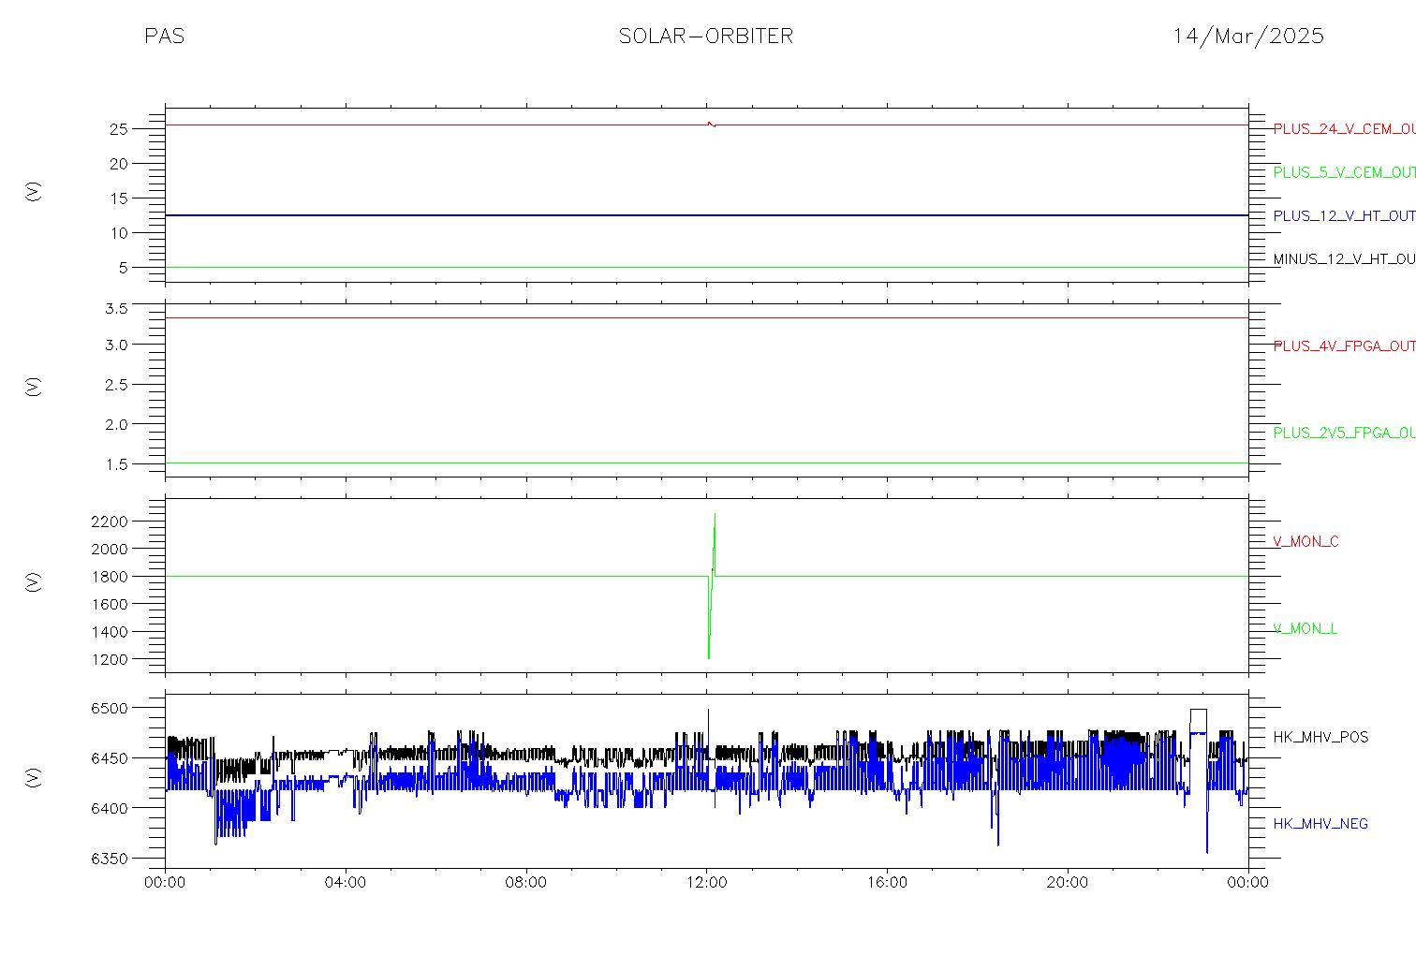The width and height of the screenshot is (1416, 955).
Task: Click the 2.5 axis tick label
Action: [x=115, y=385]
